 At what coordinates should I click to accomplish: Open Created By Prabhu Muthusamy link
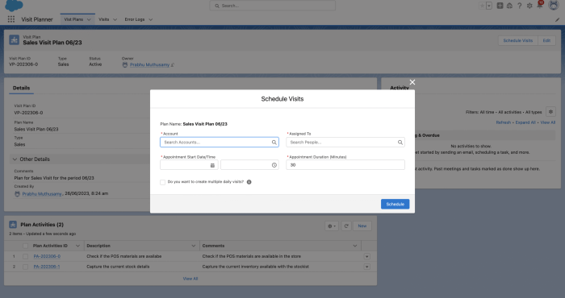42,194
